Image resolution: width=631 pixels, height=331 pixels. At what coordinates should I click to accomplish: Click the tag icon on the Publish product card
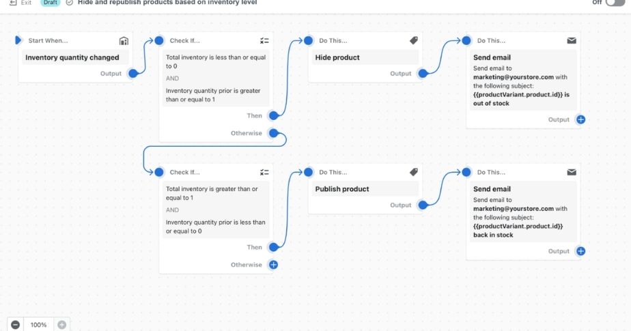coord(414,173)
